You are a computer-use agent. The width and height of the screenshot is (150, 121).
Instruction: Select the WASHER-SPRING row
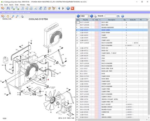pos(112,107)
